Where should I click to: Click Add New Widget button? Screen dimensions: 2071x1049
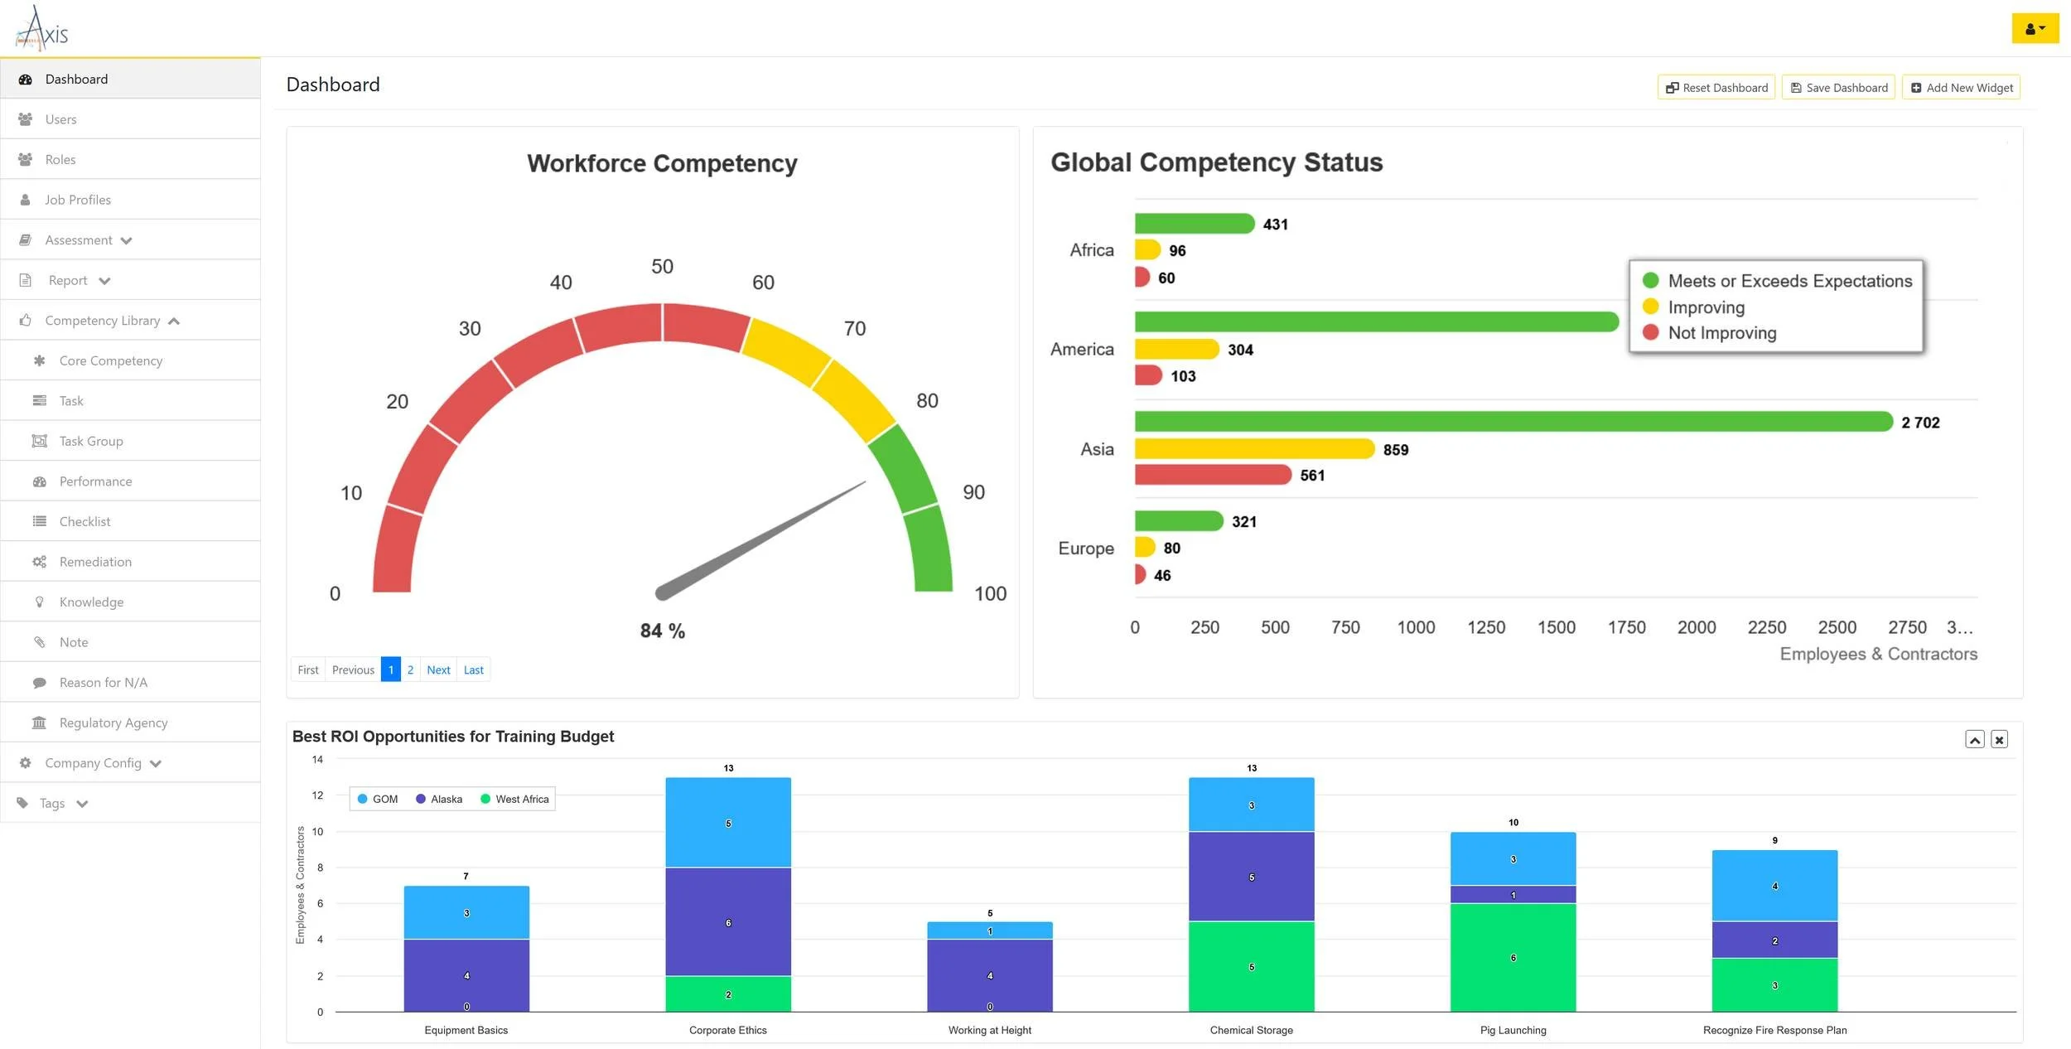tap(1960, 88)
